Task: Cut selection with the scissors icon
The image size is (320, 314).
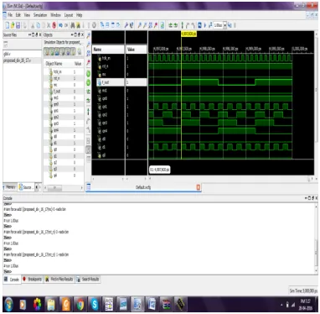Action: [x=33, y=25]
